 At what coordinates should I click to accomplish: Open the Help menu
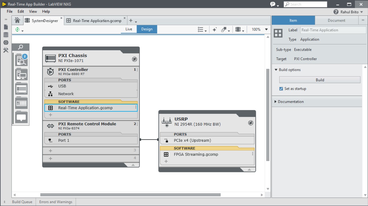[46, 11]
